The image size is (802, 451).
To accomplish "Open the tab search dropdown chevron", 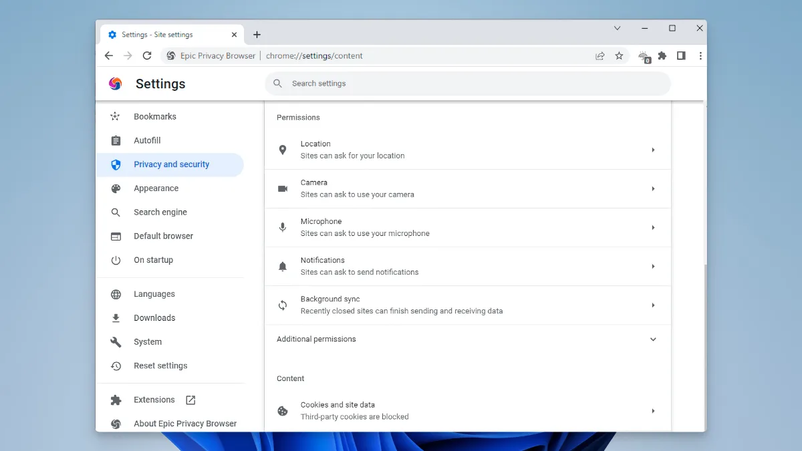I will tap(617, 28).
